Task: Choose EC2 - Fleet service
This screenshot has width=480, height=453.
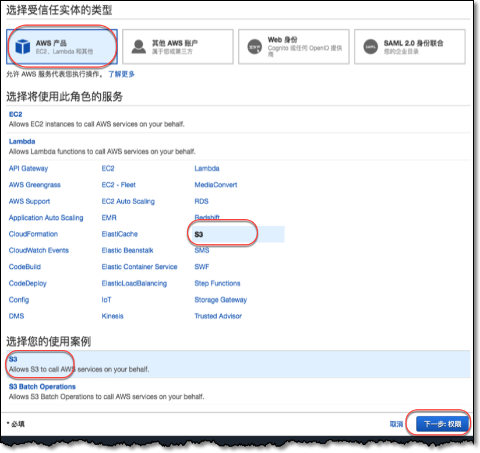Action: pyautogui.click(x=118, y=185)
